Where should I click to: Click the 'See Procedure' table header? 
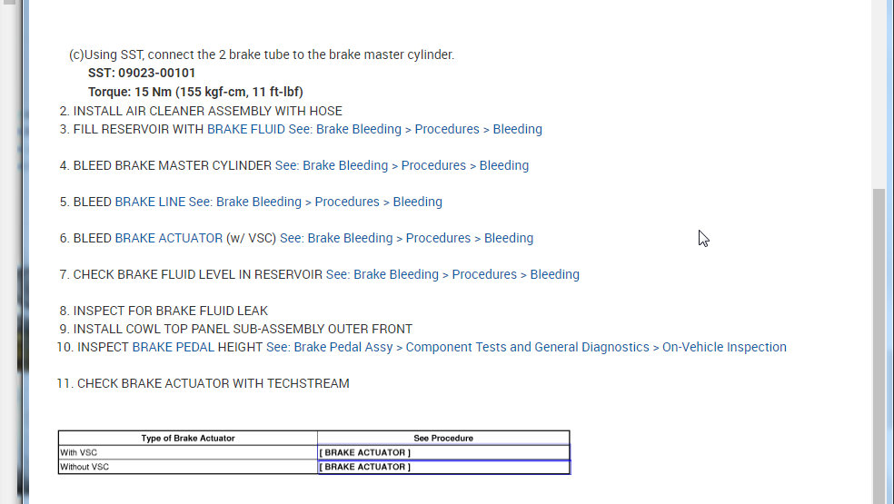(x=443, y=438)
